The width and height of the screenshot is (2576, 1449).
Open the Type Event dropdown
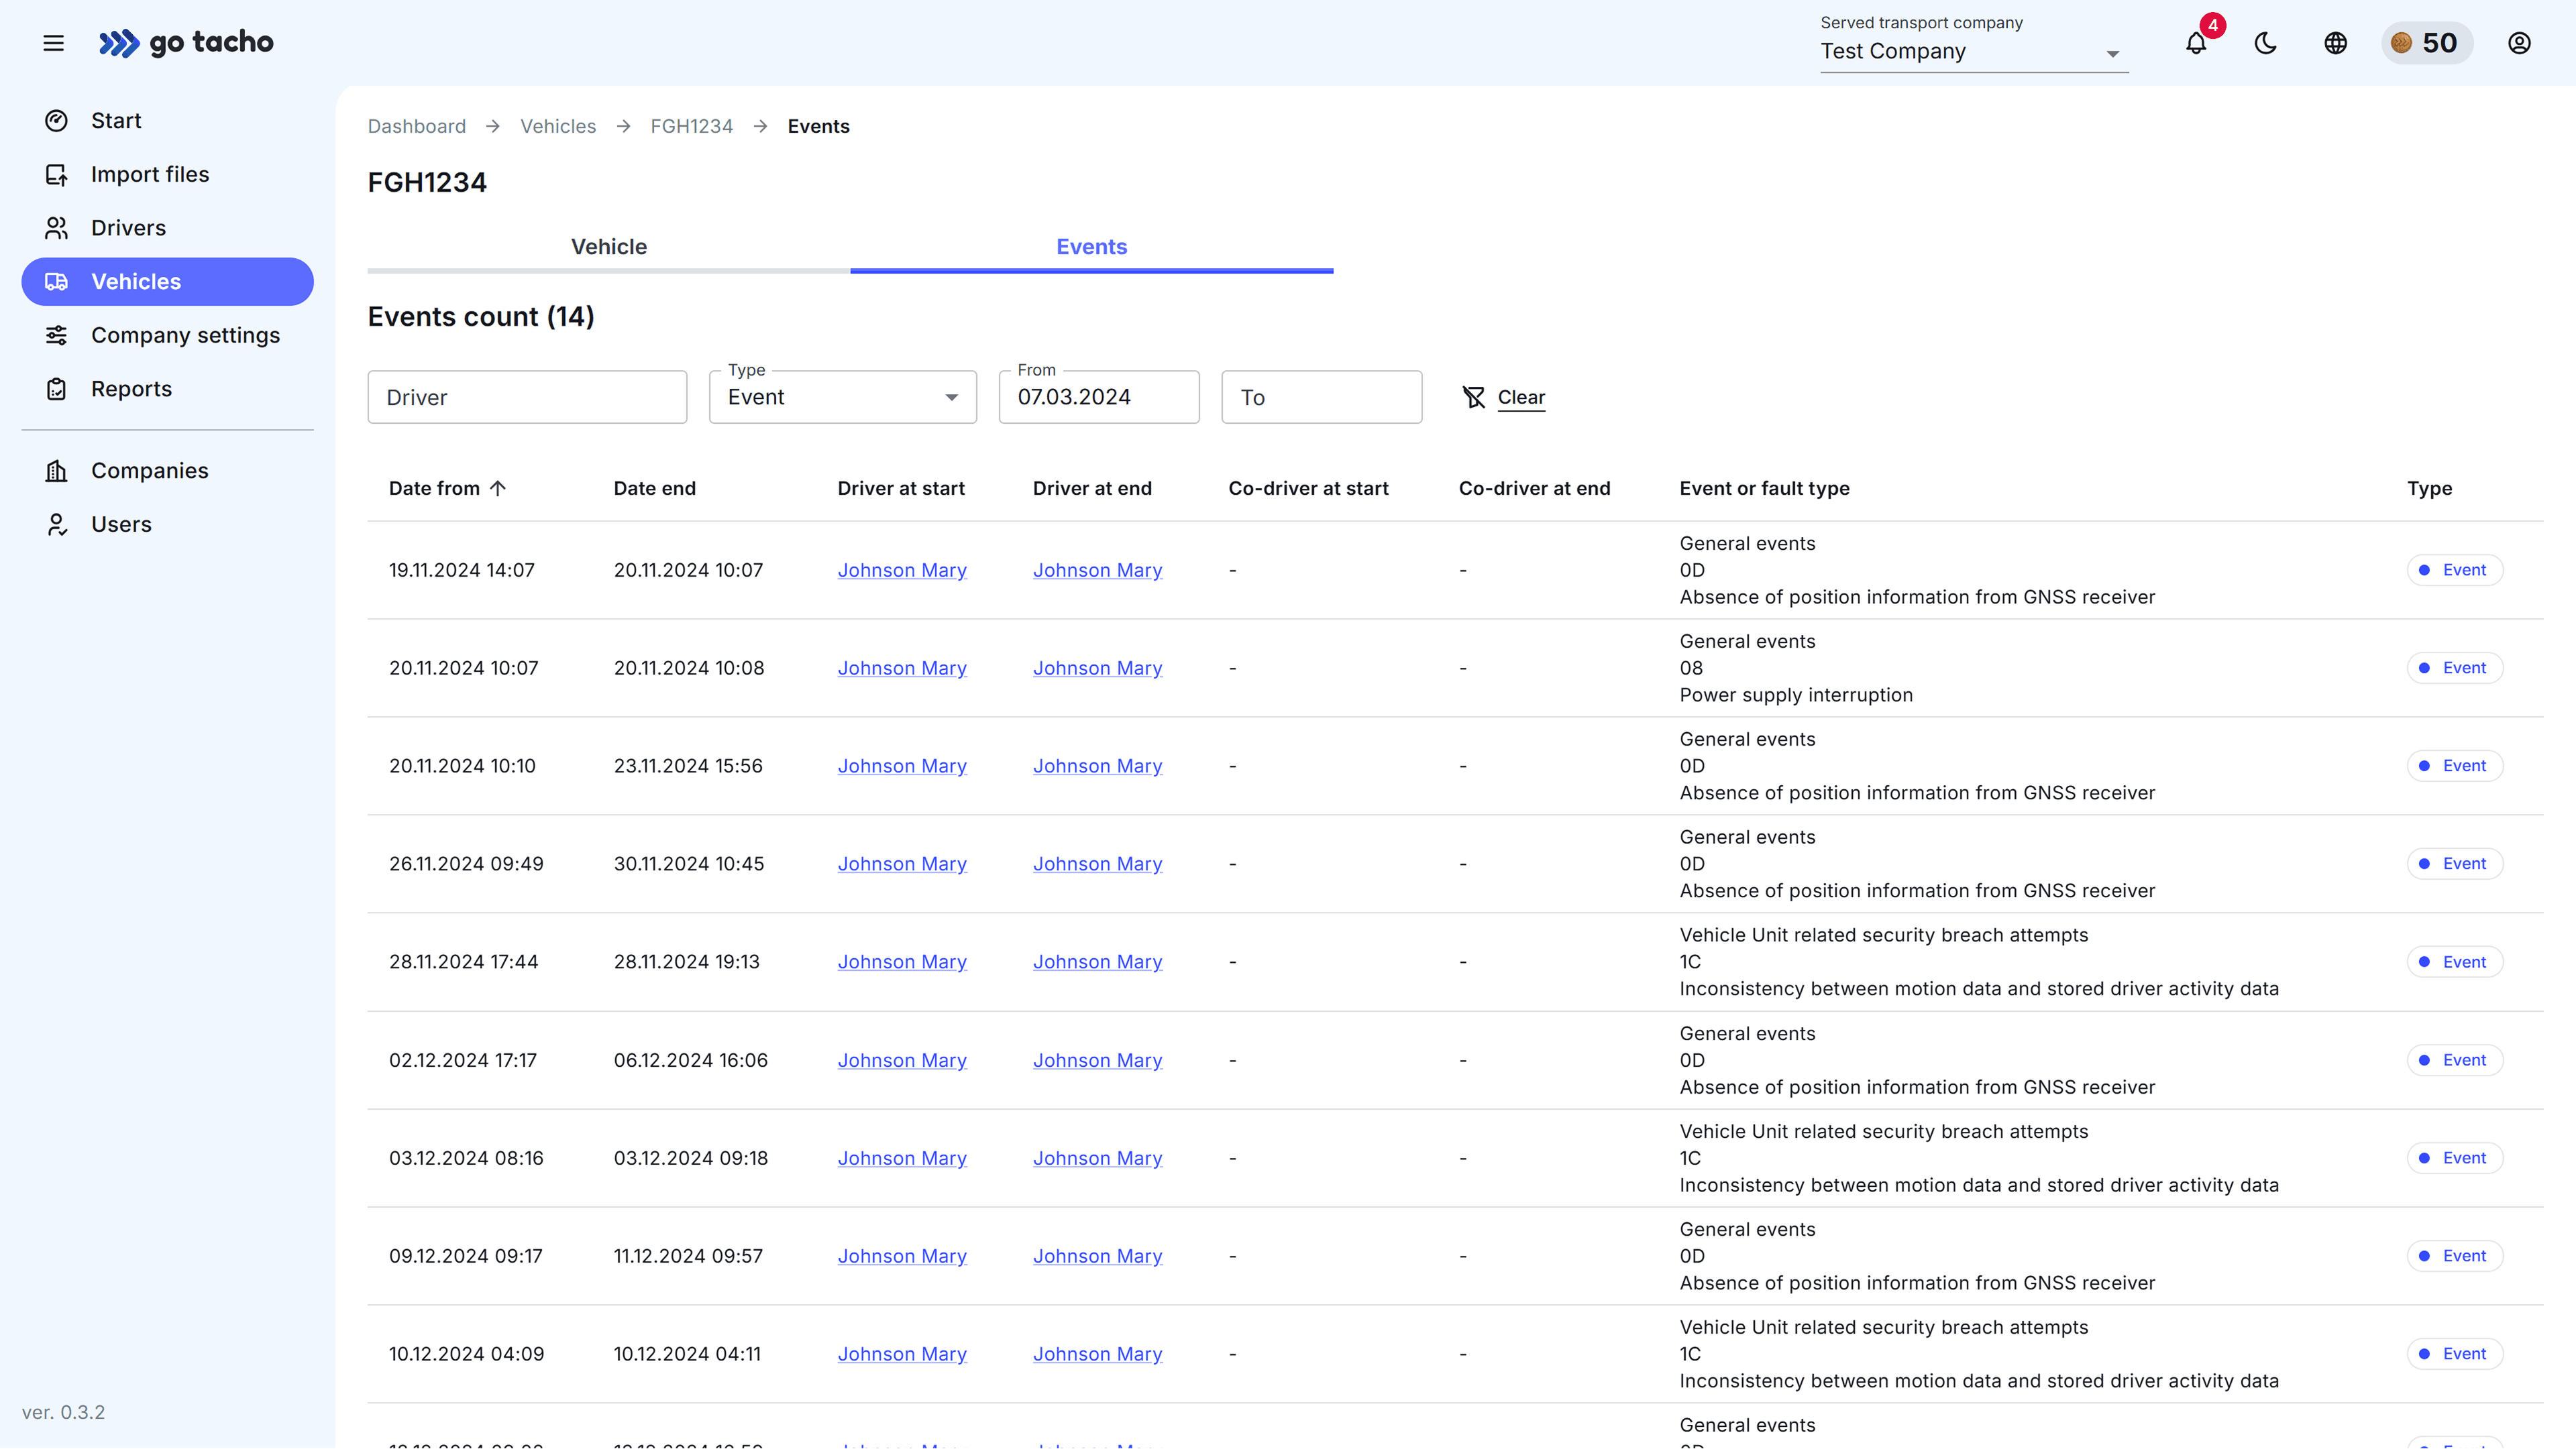[x=843, y=398]
